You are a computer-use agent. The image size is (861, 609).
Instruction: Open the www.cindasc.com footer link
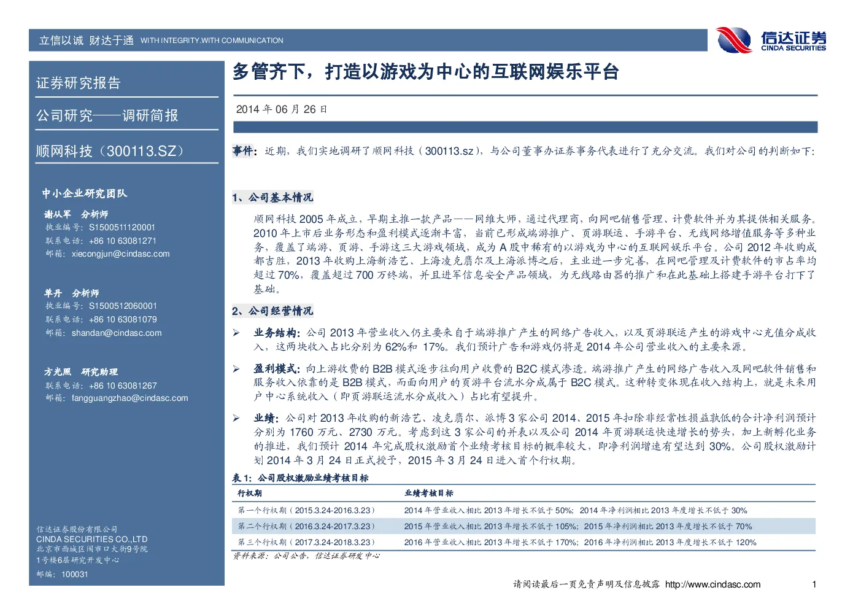coord(712,584)
